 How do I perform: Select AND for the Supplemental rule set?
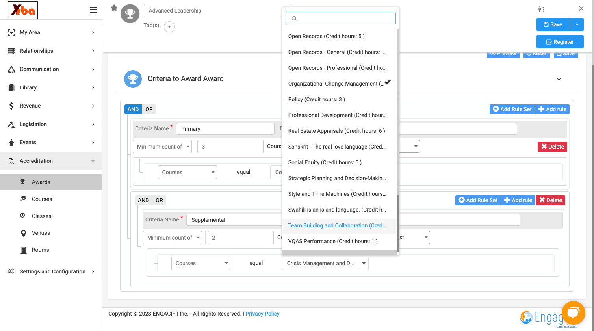[143, 200]
